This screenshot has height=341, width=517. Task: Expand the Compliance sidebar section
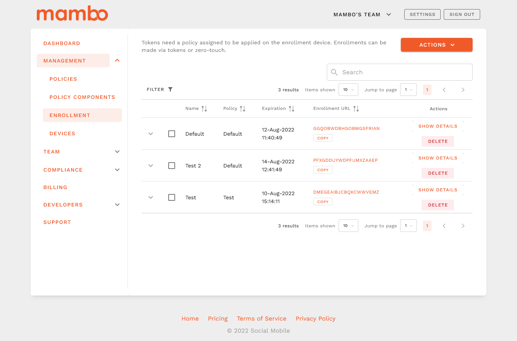[x=117, y=170]
